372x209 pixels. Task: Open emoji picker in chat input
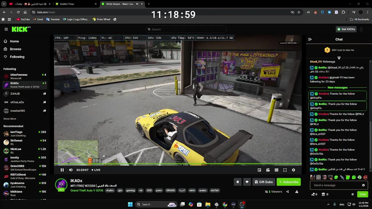tap(363, 185)
